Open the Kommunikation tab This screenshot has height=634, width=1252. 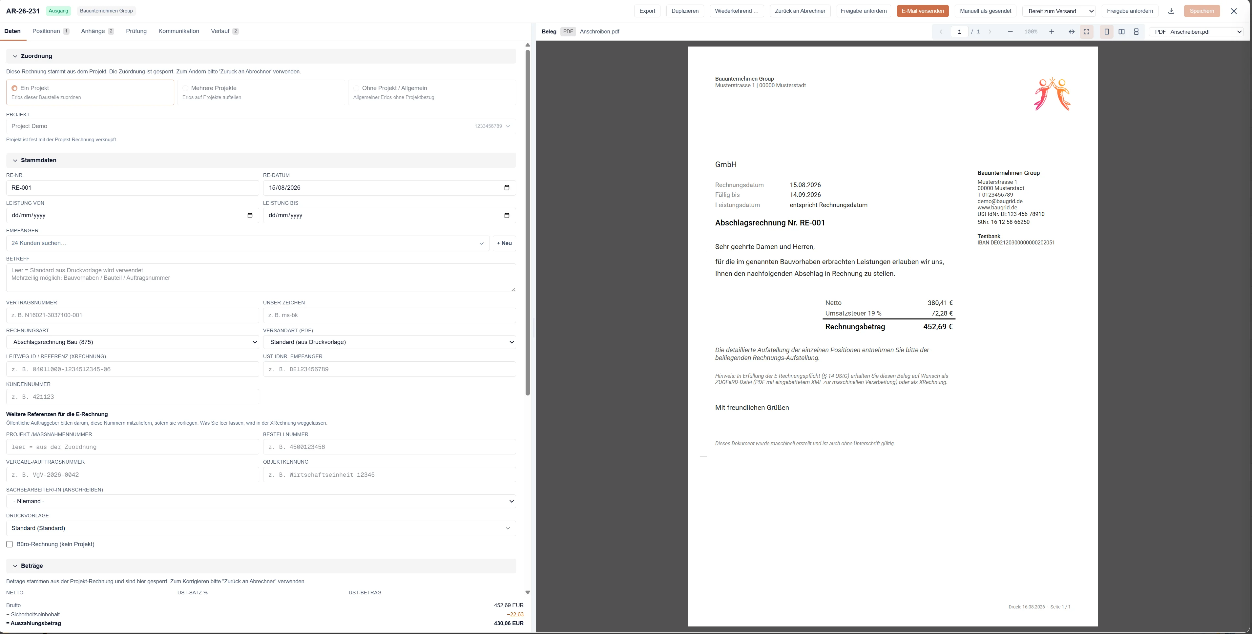click(179, 31)
